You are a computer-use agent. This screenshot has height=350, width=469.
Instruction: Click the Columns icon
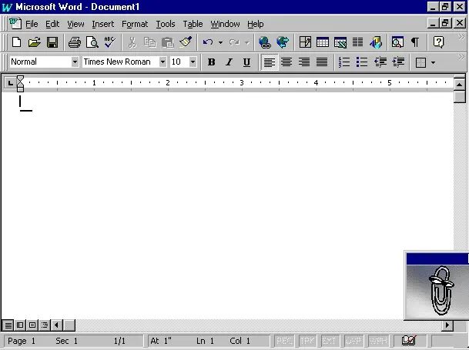point(358,42)
